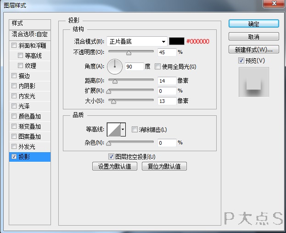The width and height of the screenshot is (286, 233).
Task: Click the 大小 size slider handle
Action: (113, 102)
